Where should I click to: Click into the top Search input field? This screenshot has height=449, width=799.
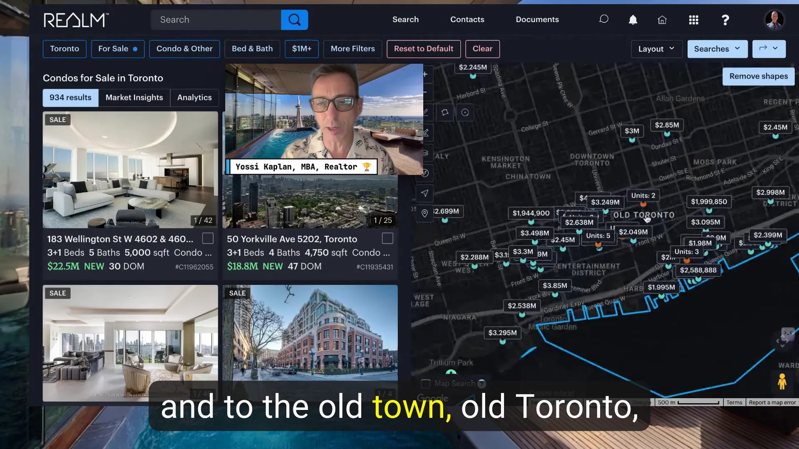(x=216, y=20)
